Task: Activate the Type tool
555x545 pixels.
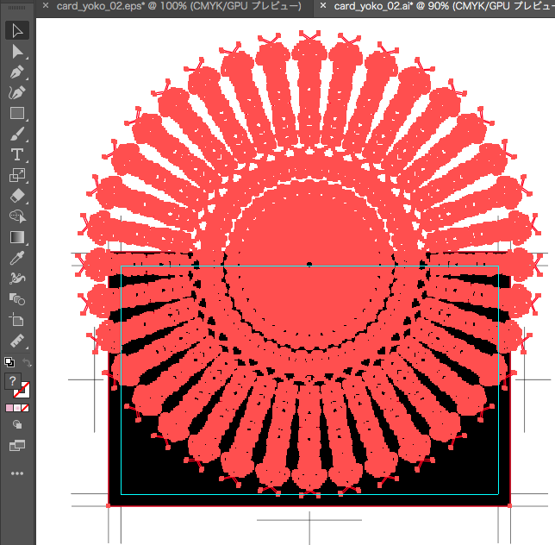Action: 17,154
